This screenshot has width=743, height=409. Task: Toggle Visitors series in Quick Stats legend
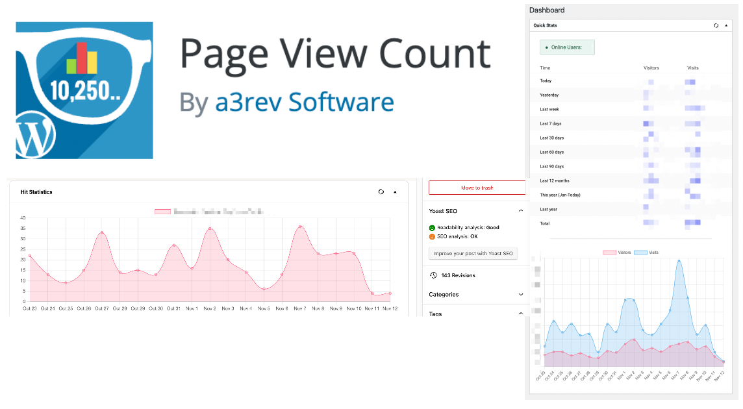coord(617,252)
